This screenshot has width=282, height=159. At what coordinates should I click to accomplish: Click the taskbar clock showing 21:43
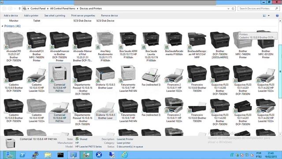[271, 155]
